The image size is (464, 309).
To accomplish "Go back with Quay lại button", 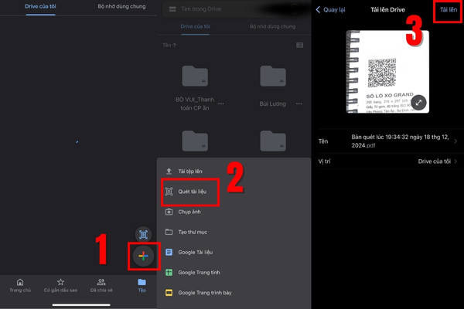I will tap(330, 10).
